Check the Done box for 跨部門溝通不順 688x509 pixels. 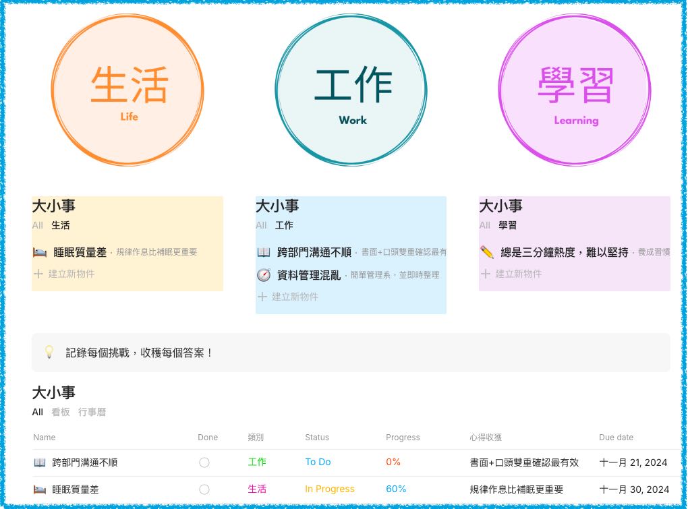tap(204, 462)
